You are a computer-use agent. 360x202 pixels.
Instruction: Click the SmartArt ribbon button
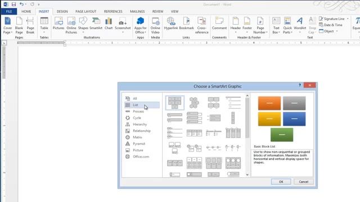(96, 24)
